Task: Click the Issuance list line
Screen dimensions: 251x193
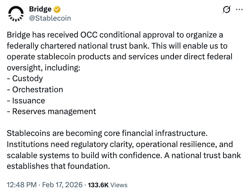Action: (26, 101)
